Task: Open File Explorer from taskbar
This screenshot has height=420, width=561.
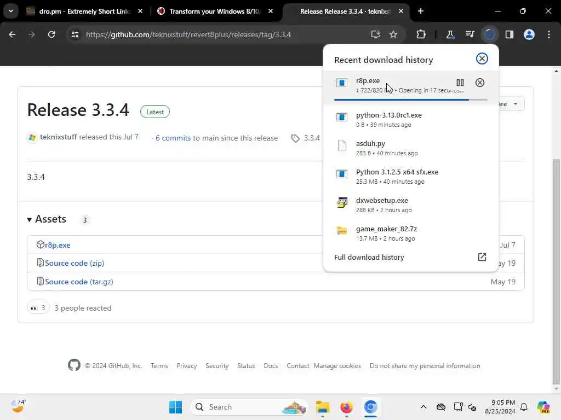Action: [322, 407]
